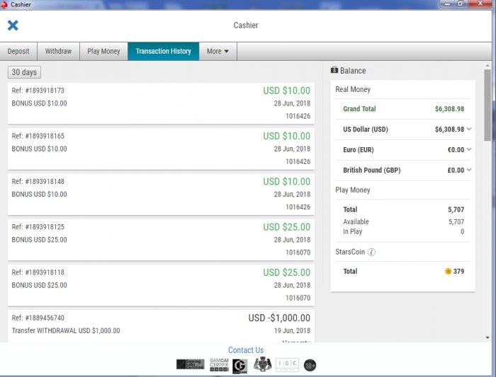Image resolution: width=496 pixels, height=377 pixels.
Task: Expand the British Pound (GBP) balance chevron
Action: [x=469, y=170]
